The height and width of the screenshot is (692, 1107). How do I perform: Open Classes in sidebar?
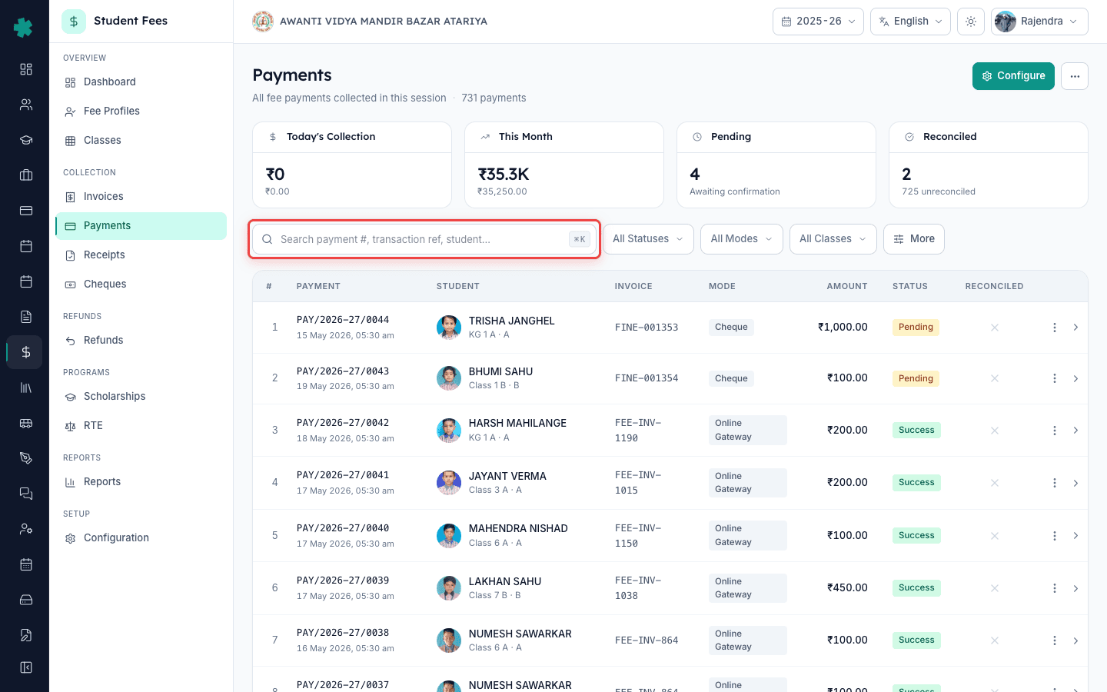click(x=141, y=141)
